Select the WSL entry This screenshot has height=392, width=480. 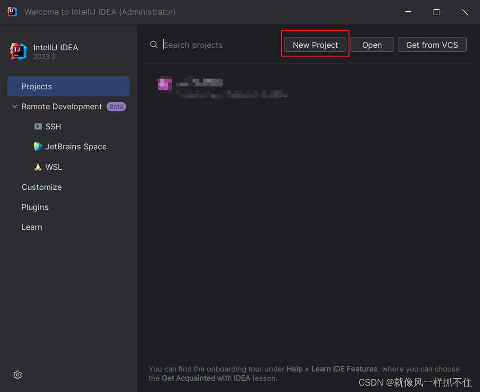point(54,167)
